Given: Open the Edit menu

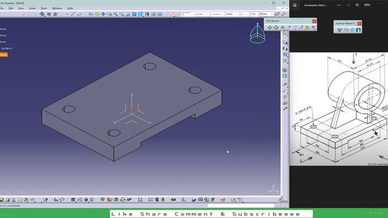Looking at the screenshot, I should [11, 8].
